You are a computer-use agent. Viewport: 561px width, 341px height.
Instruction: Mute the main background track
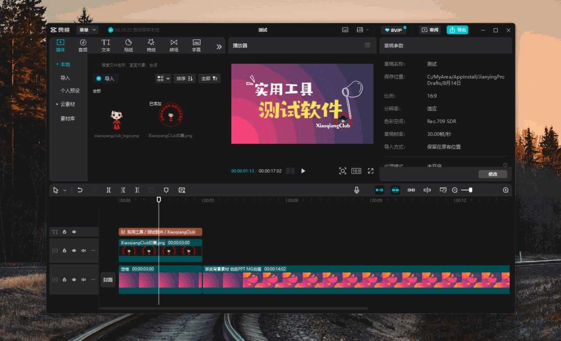pos(83,280)
